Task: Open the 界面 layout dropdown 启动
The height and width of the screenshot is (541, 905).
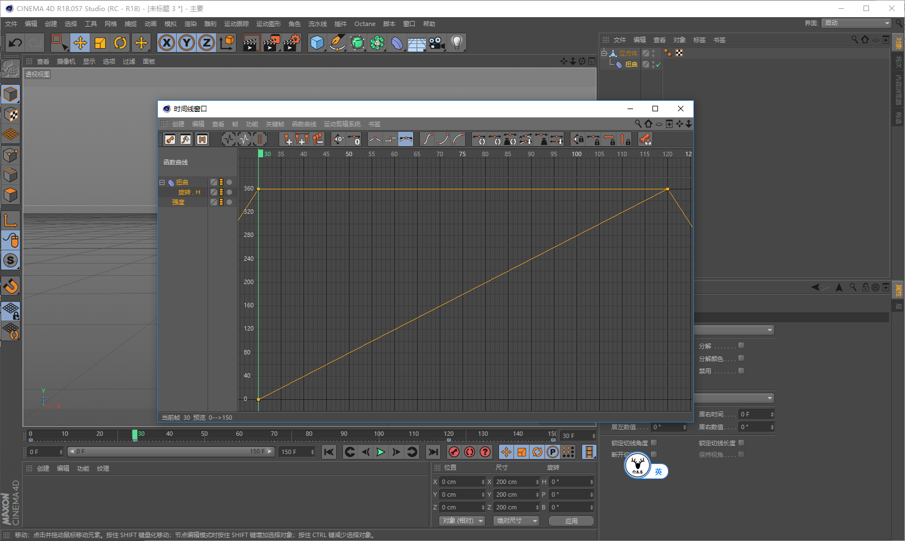Action: (x=857, y=23)
